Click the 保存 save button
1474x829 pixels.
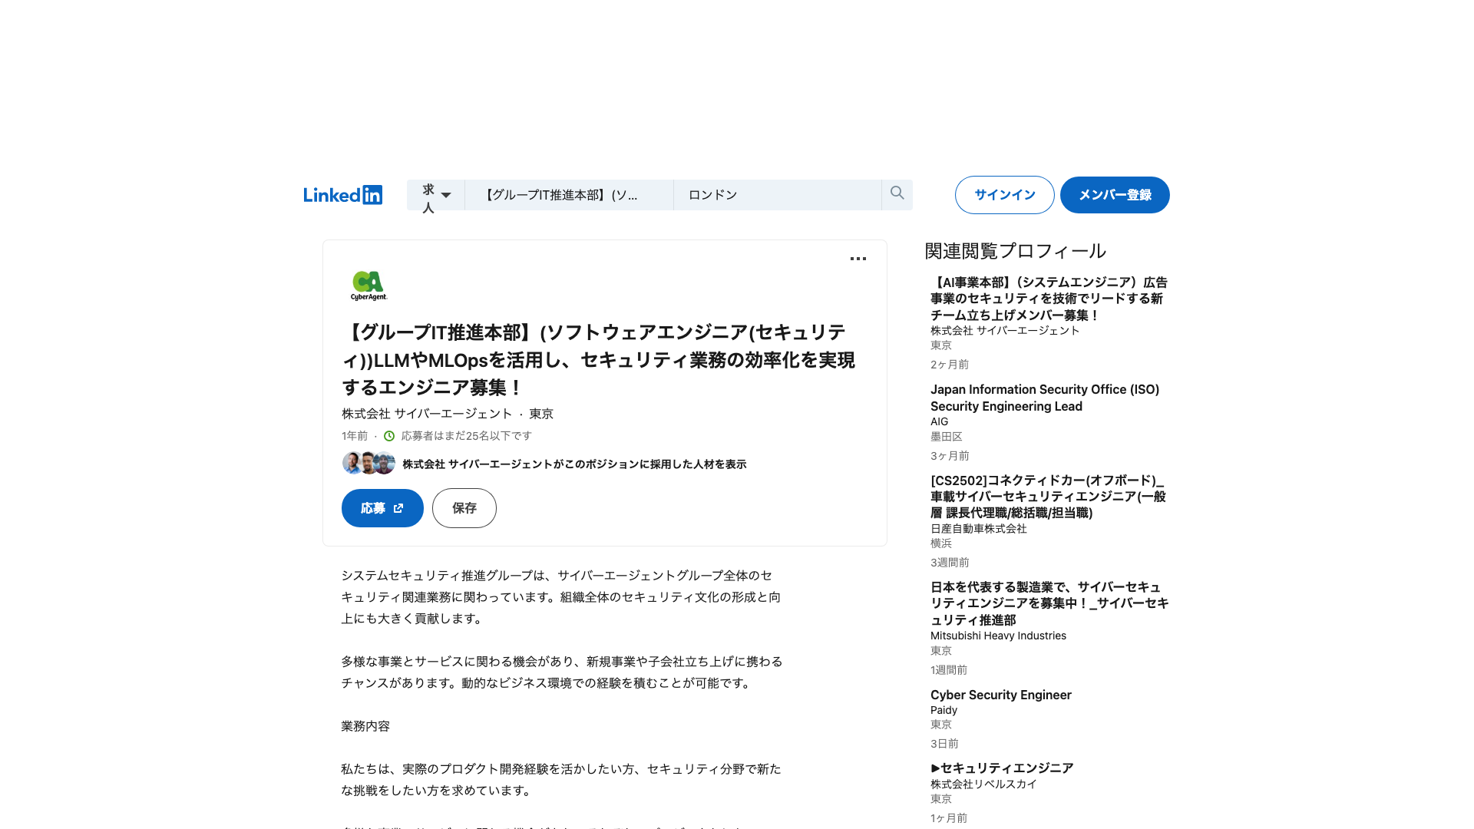[464, 508]
